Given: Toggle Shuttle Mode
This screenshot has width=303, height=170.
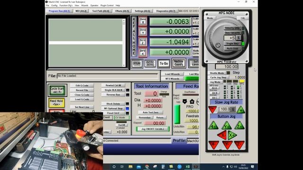Looking at the screenshot, I should [x=217, y=73].
